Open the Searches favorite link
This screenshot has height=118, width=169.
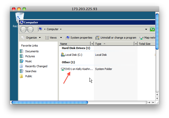[x=31, y=71]
